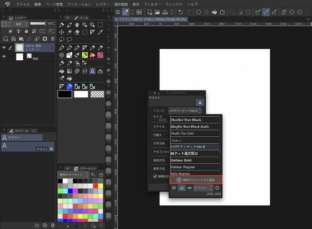Click the ABC font display icon
This screenshot has height=229, width=312.
pos(190,188)
